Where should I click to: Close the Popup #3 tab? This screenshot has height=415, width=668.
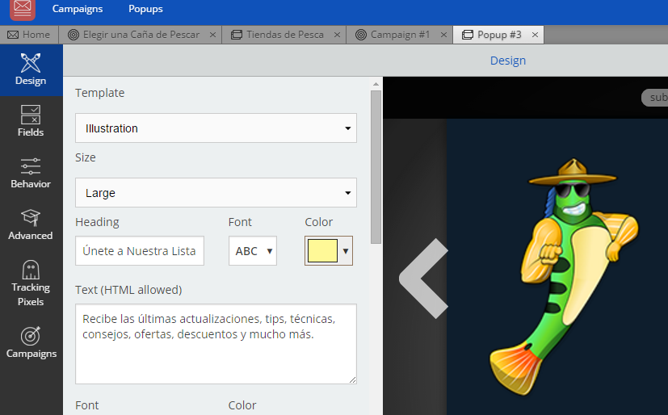click(535, 35)
